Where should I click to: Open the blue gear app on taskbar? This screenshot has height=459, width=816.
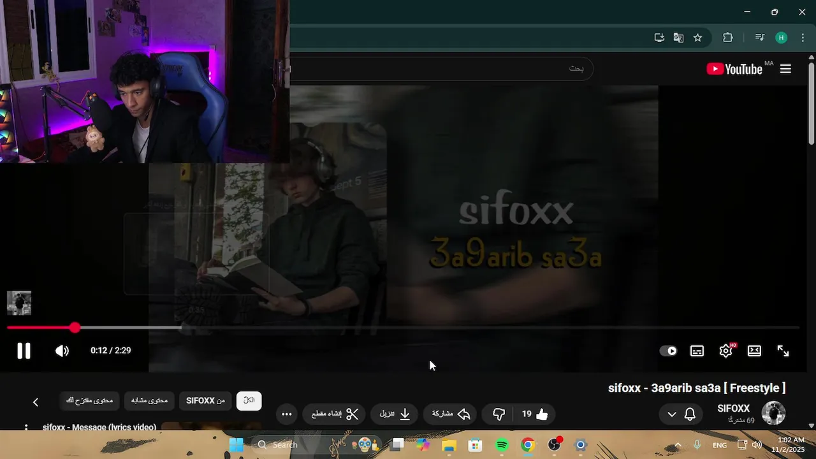coord(580,445)
